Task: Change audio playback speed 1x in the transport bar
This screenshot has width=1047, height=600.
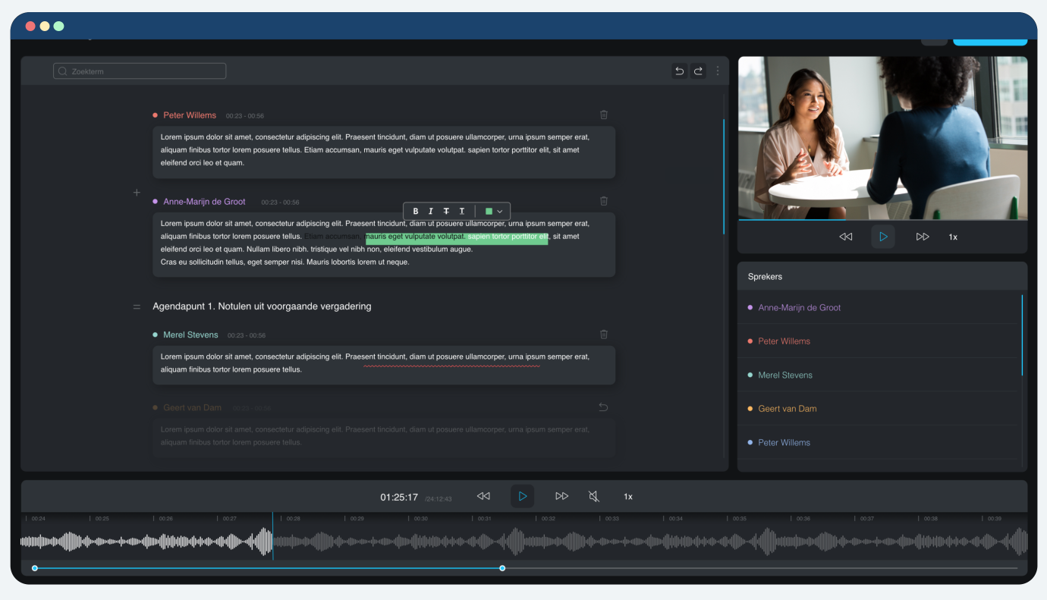Action: (628, 497)
